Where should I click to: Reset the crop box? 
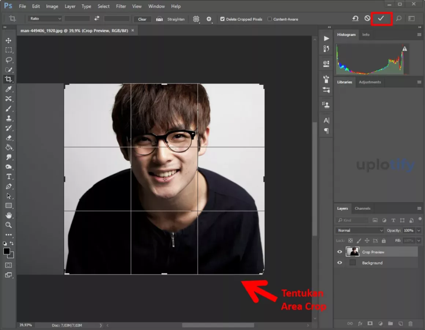coord(355,18)
